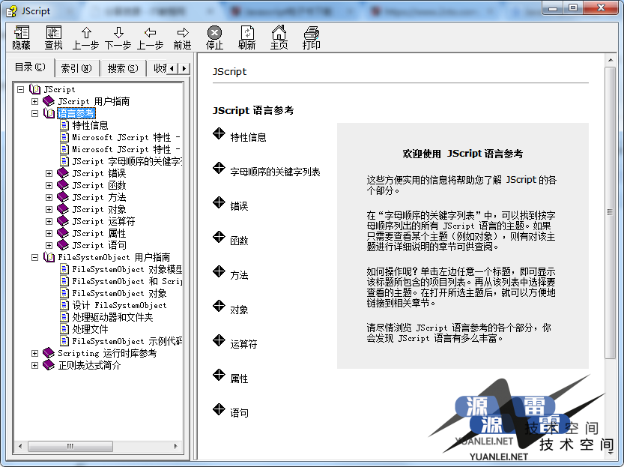Click the tree pane horizontal scrollbar thumb
Viewport: 624px width, 467px height.
pyautogui.click(x=70, y=446)
